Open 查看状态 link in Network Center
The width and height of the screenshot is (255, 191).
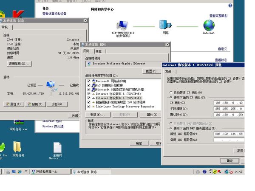tap(221, 60)
